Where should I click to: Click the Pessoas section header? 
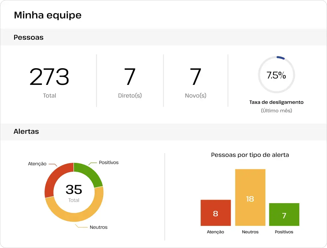[29, 37]
